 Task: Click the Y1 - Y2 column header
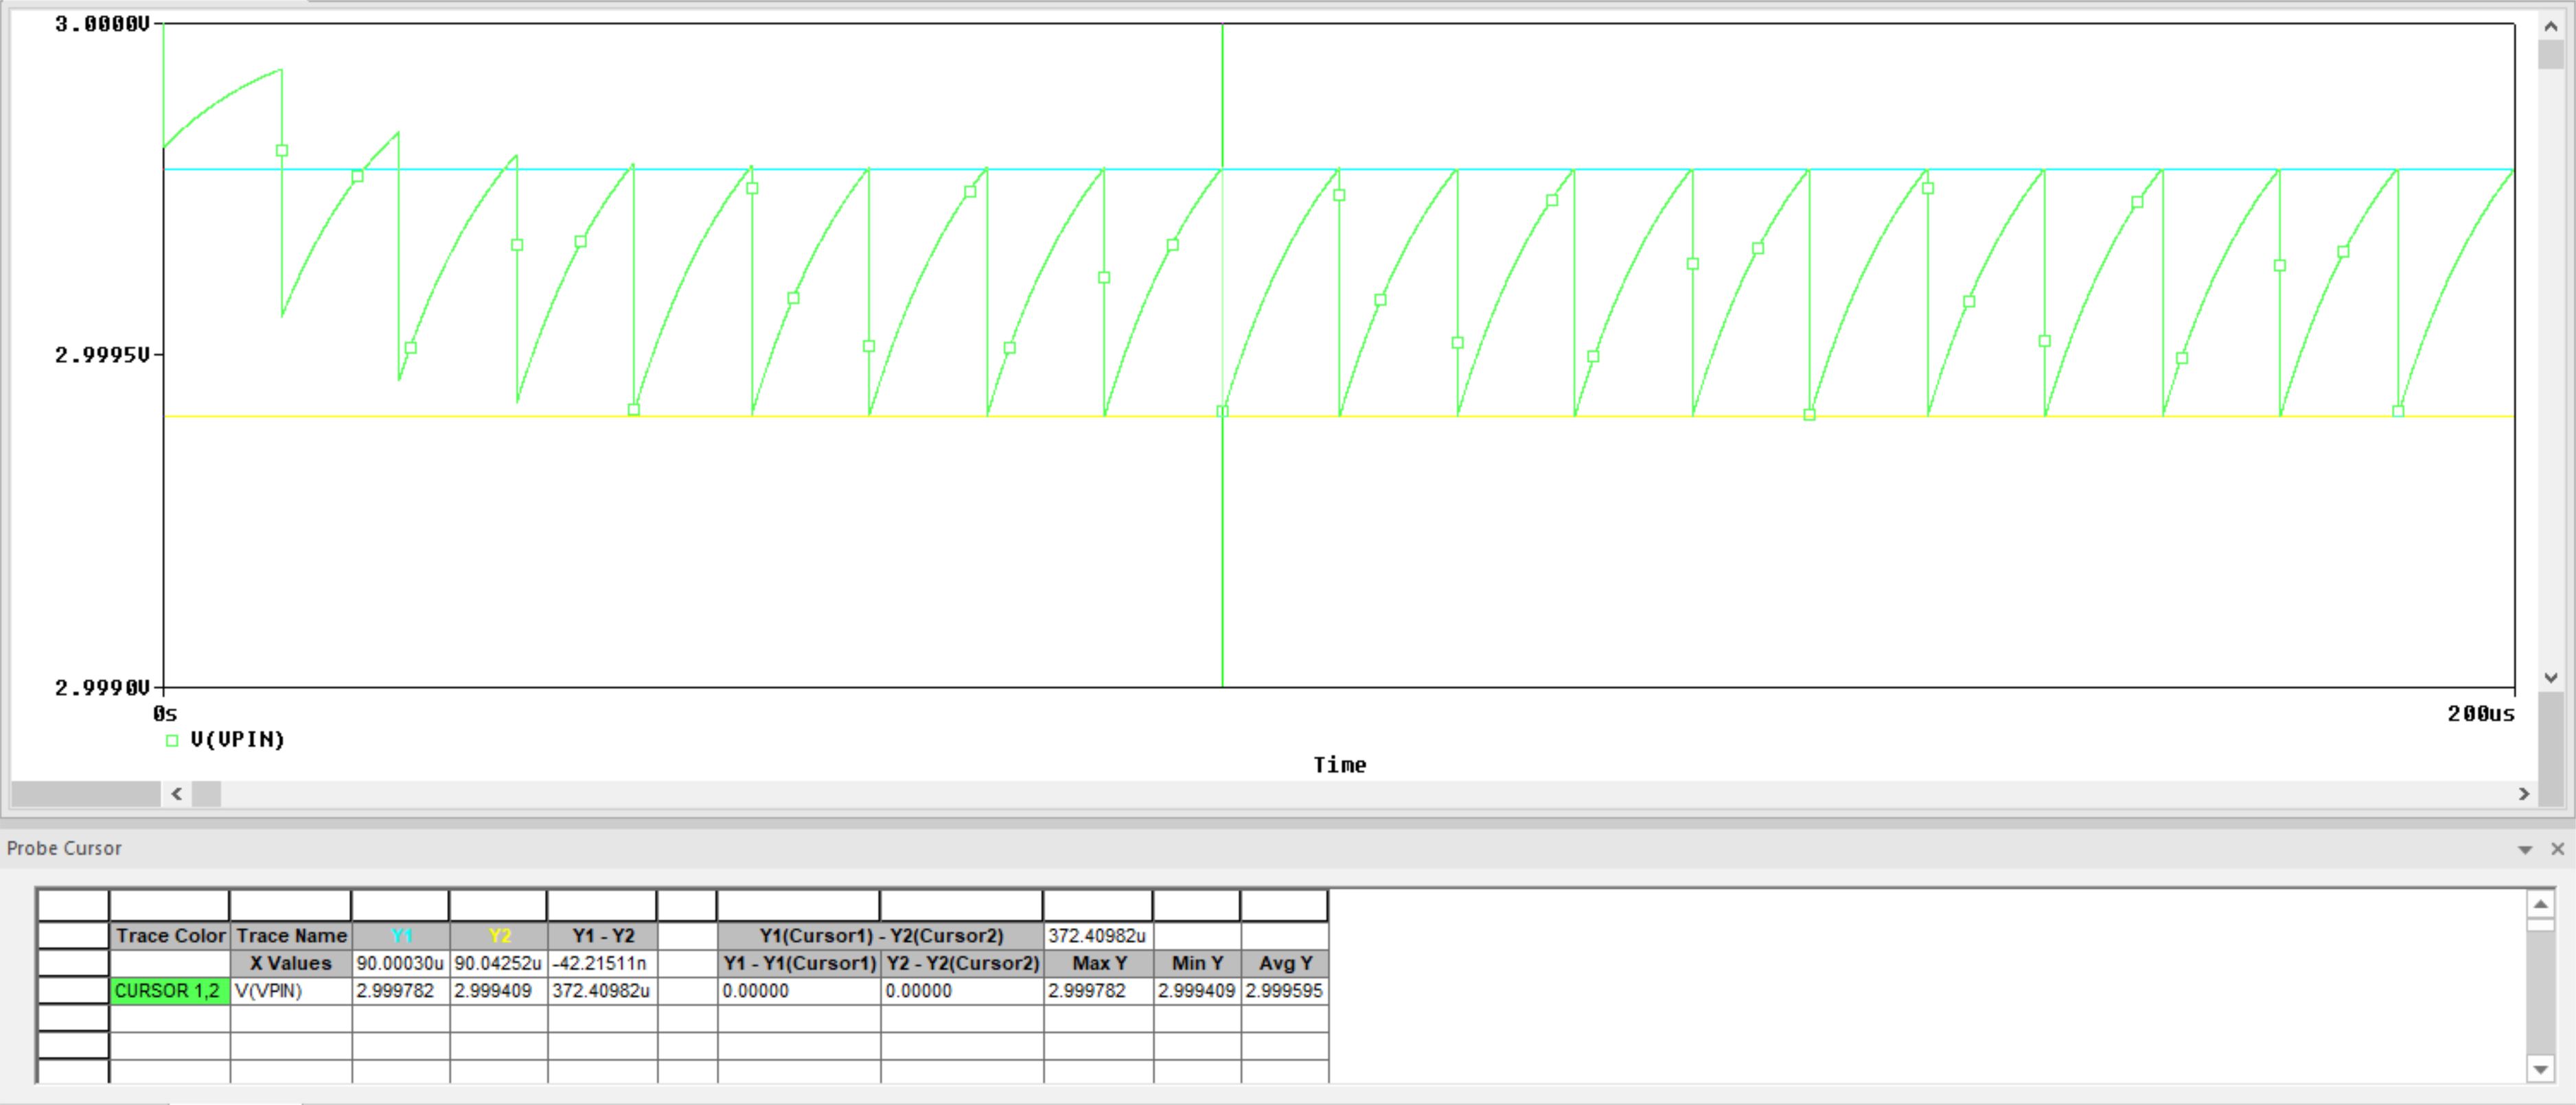[x=603, y=936]
